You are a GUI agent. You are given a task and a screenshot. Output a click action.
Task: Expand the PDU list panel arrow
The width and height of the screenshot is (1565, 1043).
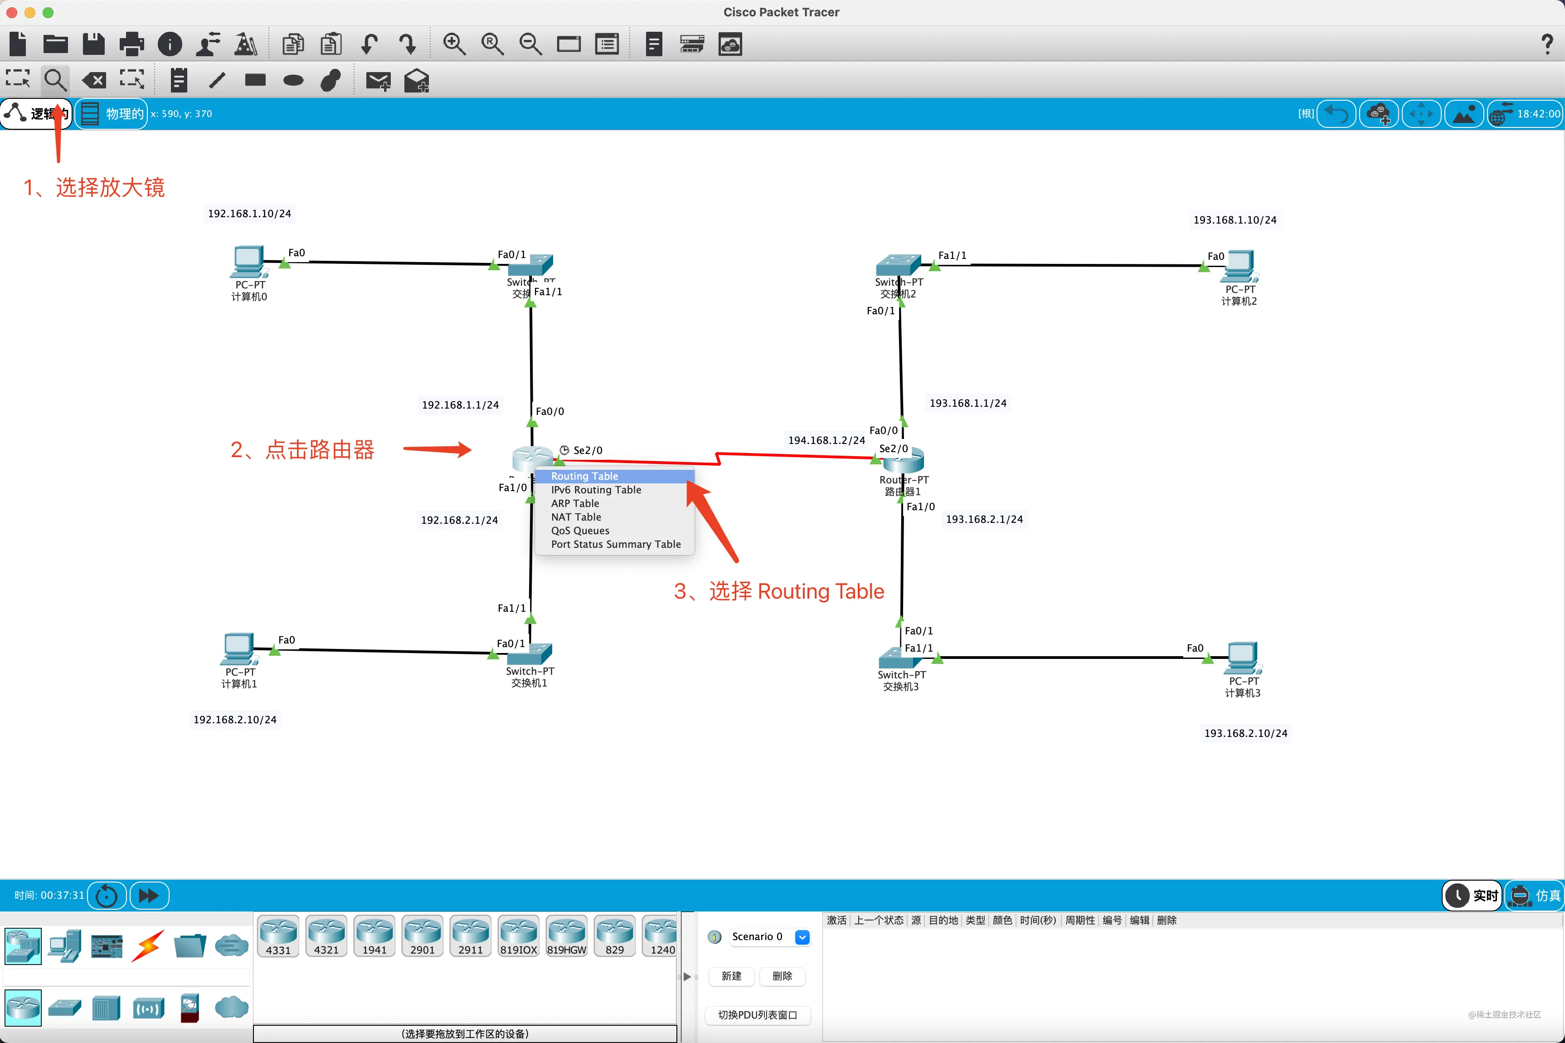pyautogui.click(x=687, y=976)
